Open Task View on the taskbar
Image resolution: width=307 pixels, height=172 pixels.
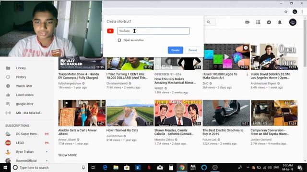(x=94, y=168)
